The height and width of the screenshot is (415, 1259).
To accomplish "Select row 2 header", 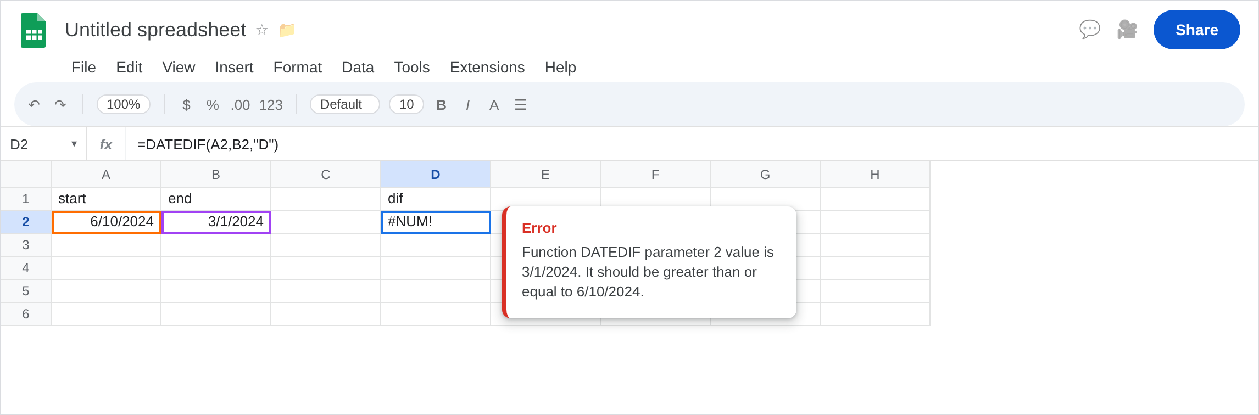I will 26,222.
